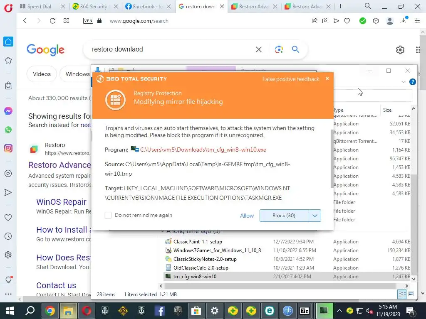Open heart icon in Opera sidebar
The image size is (426, 319).
pos(8,218)
